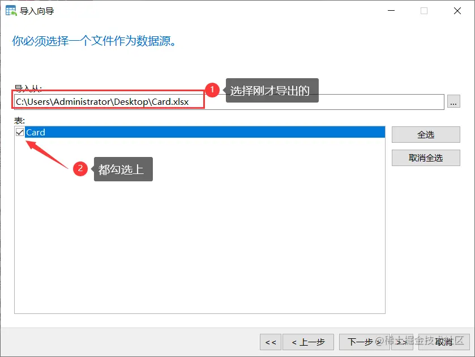Cancel the wizard with 取消

click(443, 342)
